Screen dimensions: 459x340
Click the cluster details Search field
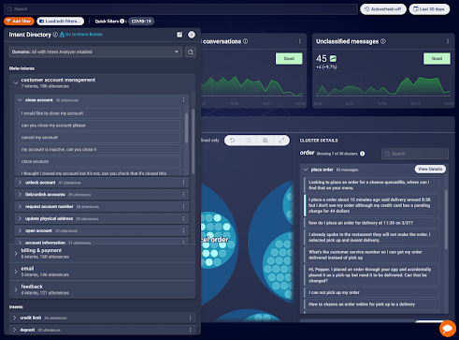tap(415, 154)
